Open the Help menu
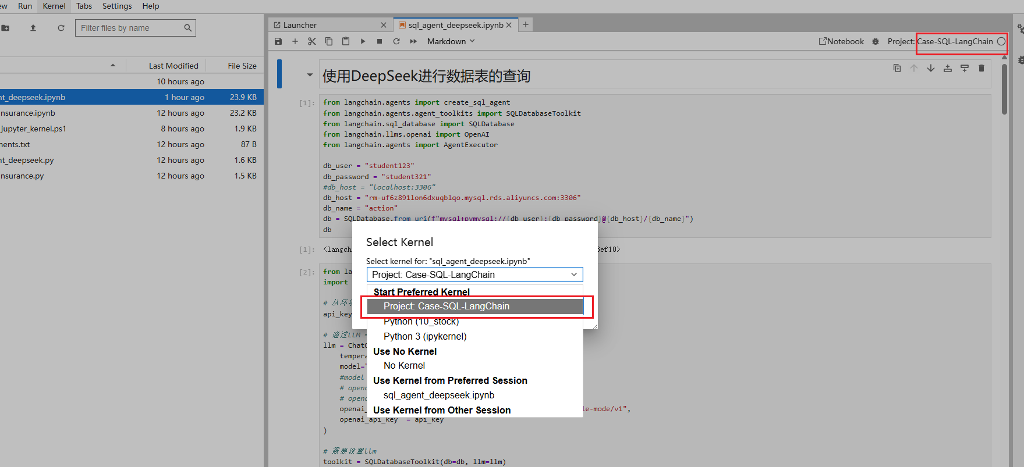1024x467 pixels. [x=151, y=6]
